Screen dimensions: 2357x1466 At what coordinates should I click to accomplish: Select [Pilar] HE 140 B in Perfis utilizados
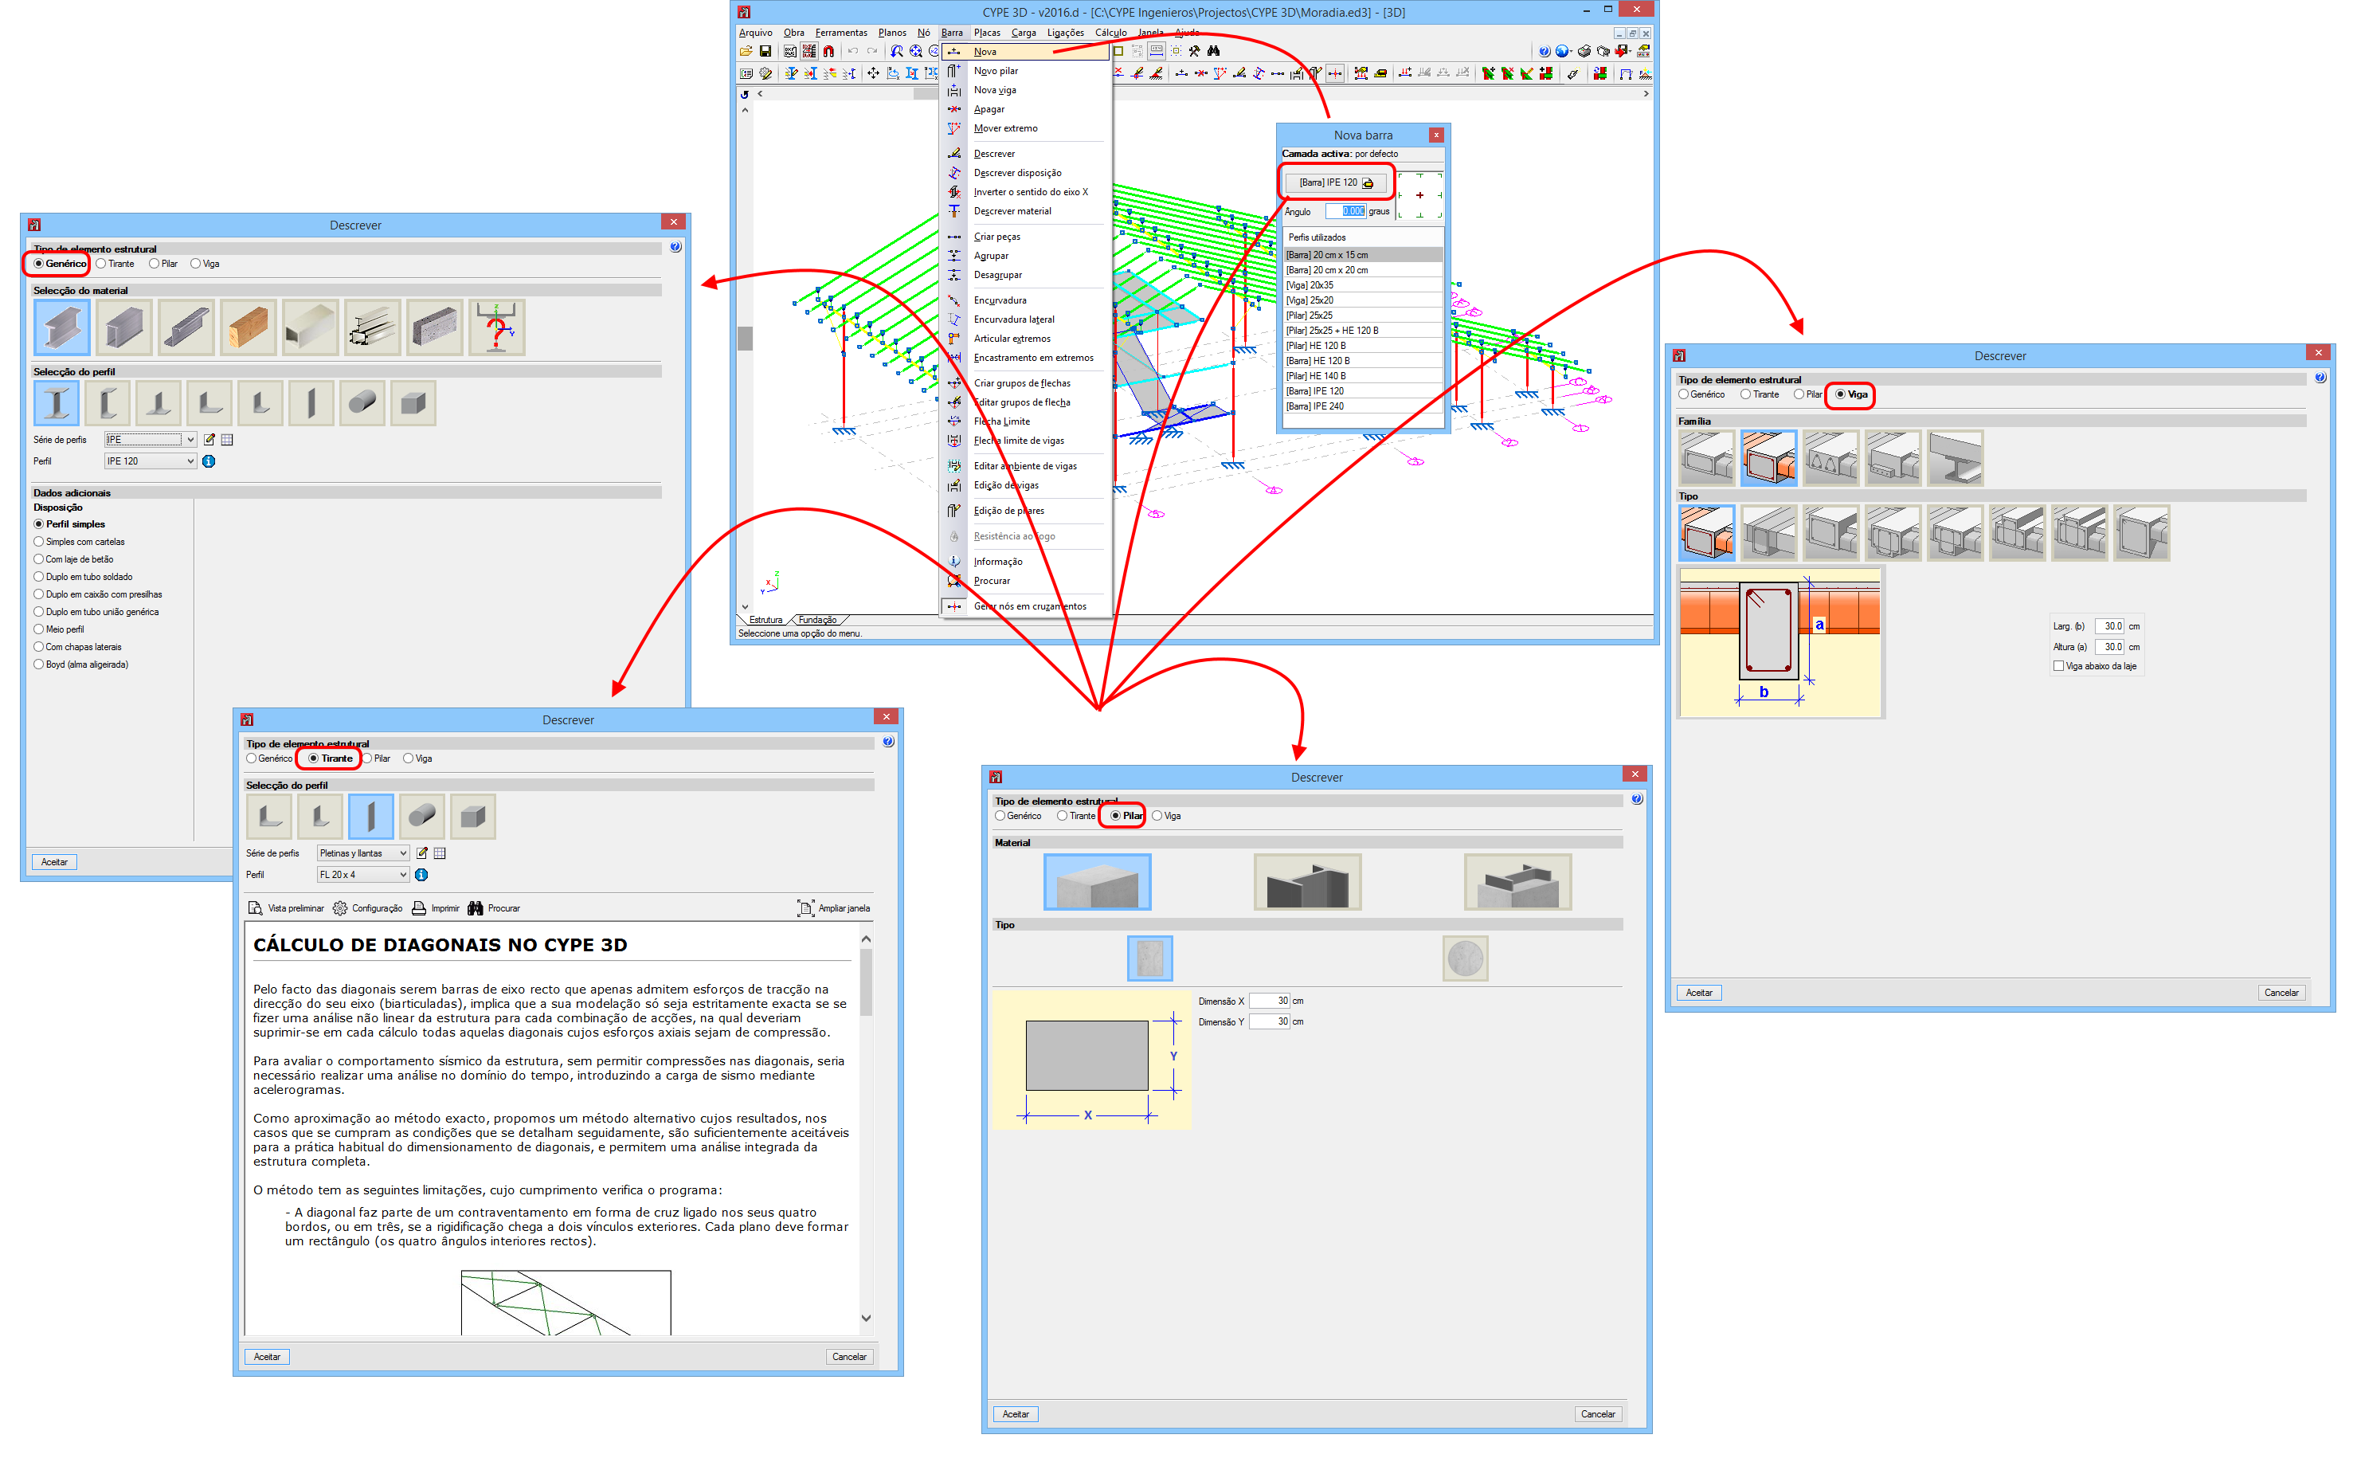(1364, 376)
